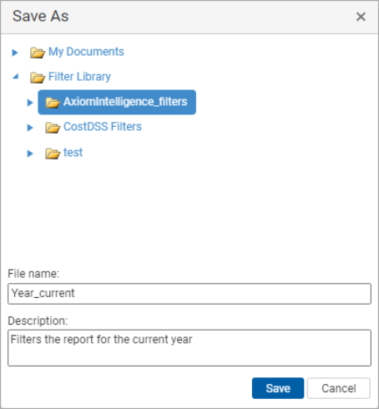Click the AxiomIntelligence_filters folder icon
Image resolution: width=379 pixels, height=409 pixels.
pyautogui.click(x=53, y=103)
